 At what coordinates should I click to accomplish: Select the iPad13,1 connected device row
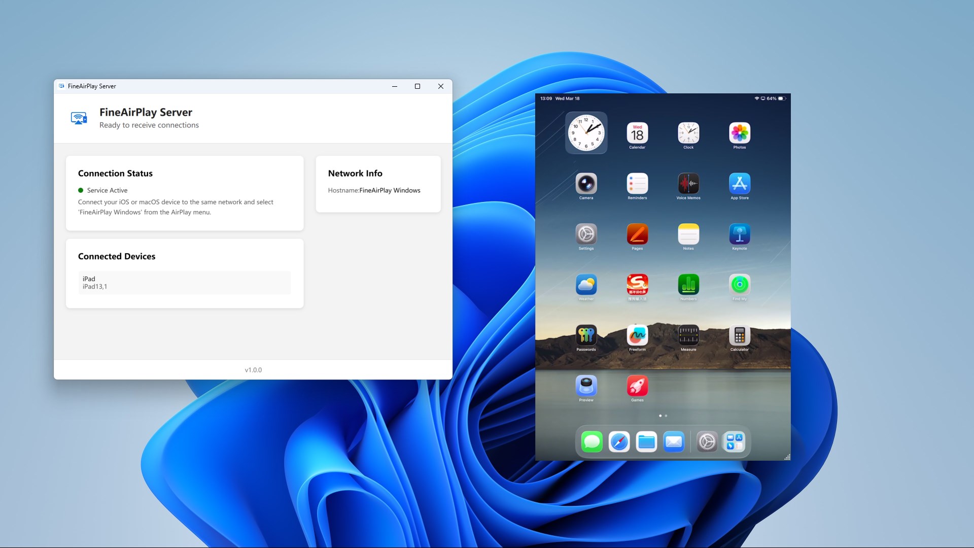click(x=185, y=283)
